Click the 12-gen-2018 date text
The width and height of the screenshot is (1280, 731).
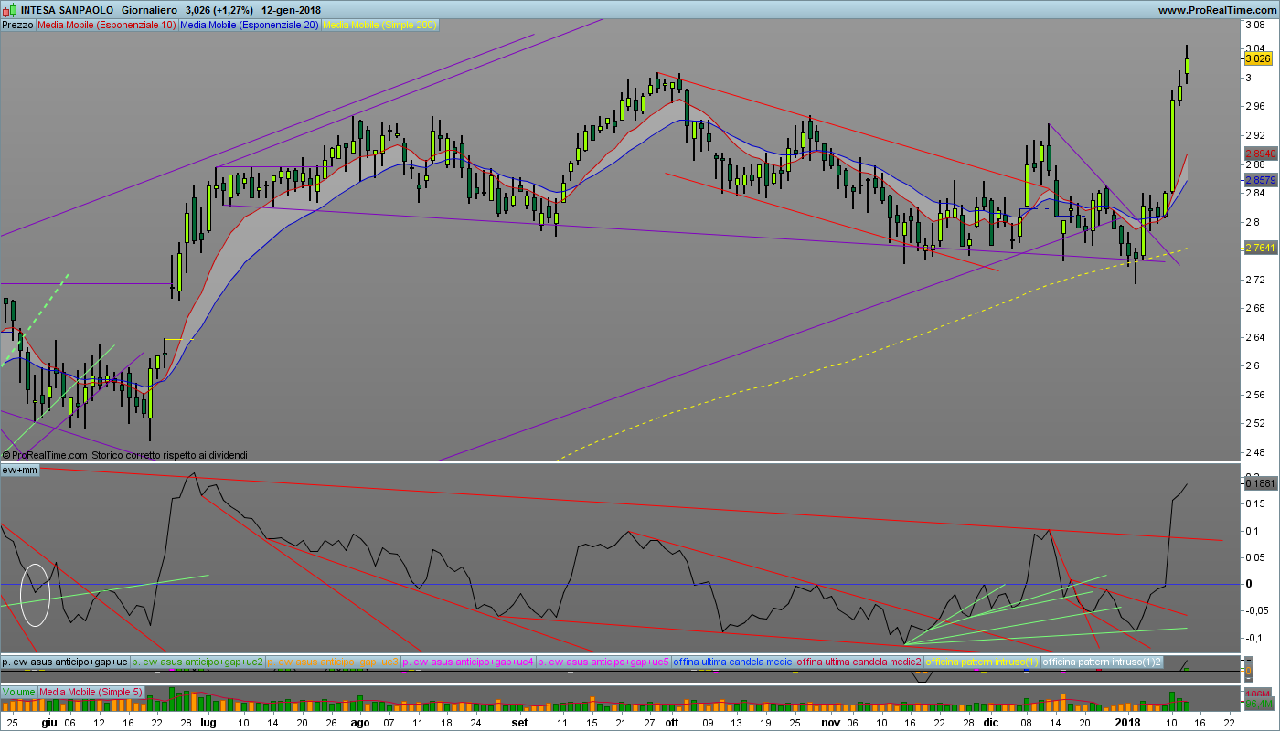click(x=291, y=10)
